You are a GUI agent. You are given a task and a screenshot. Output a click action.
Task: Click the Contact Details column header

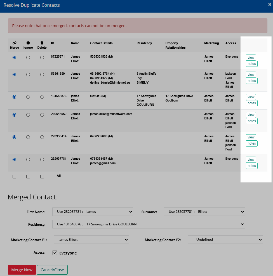tap(101, 43)
